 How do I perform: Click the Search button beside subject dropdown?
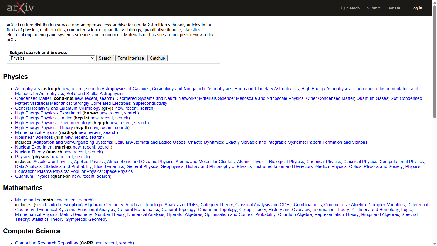pyautogui.click(x=105, y=58)
